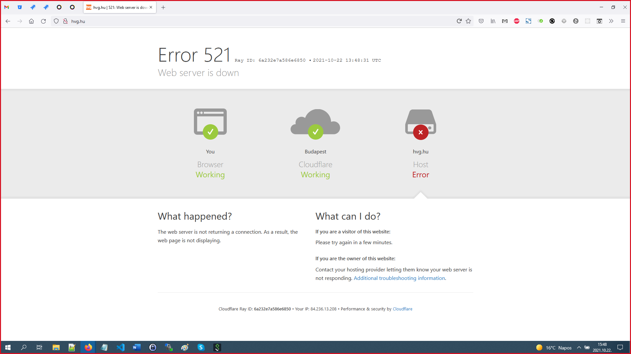Screen dimensions: 631x354
Task: Switch to hvg.hu 521 error tab
Action: coord(120,7)
